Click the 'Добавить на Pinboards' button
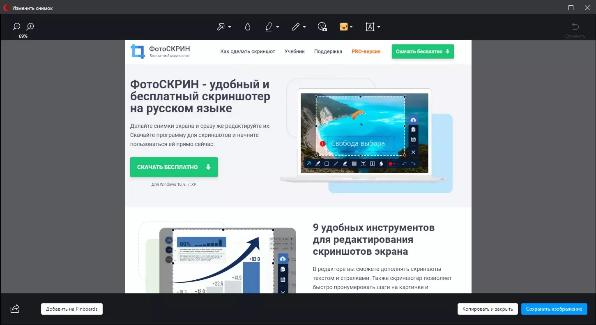 click(x=71, y=309)
